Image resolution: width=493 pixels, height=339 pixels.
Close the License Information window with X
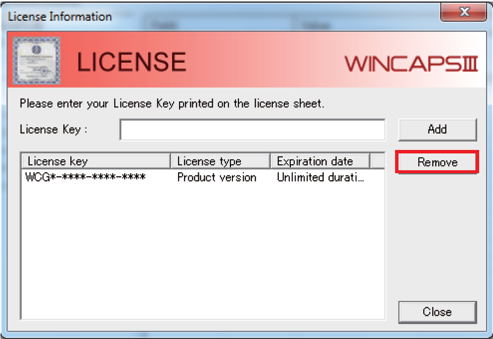coord(464,13)
